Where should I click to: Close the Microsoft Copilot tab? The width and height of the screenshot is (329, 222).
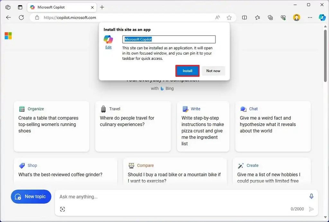click(x=92, y=7)
